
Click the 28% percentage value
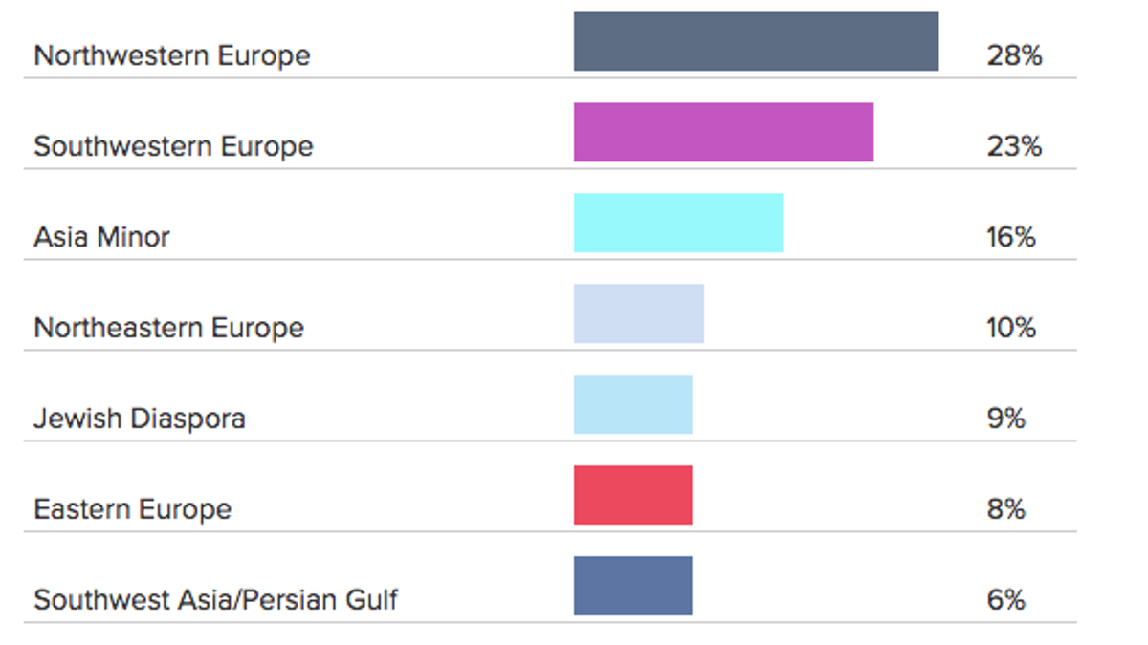click(x=1014, y=55)
